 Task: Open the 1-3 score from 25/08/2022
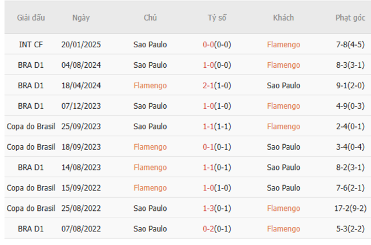pyautogui.click(x=209, y=209)
